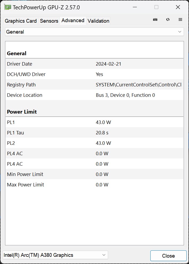189x264 pixels.
Task: Go to the Validation tab
Action: click(98, 21)
